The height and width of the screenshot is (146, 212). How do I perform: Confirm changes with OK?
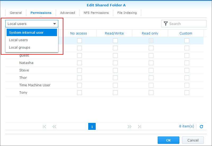coord(169,140)
